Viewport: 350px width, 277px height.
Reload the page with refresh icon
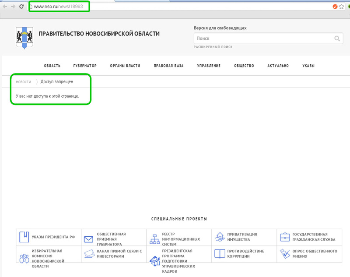tap(21, 7)
